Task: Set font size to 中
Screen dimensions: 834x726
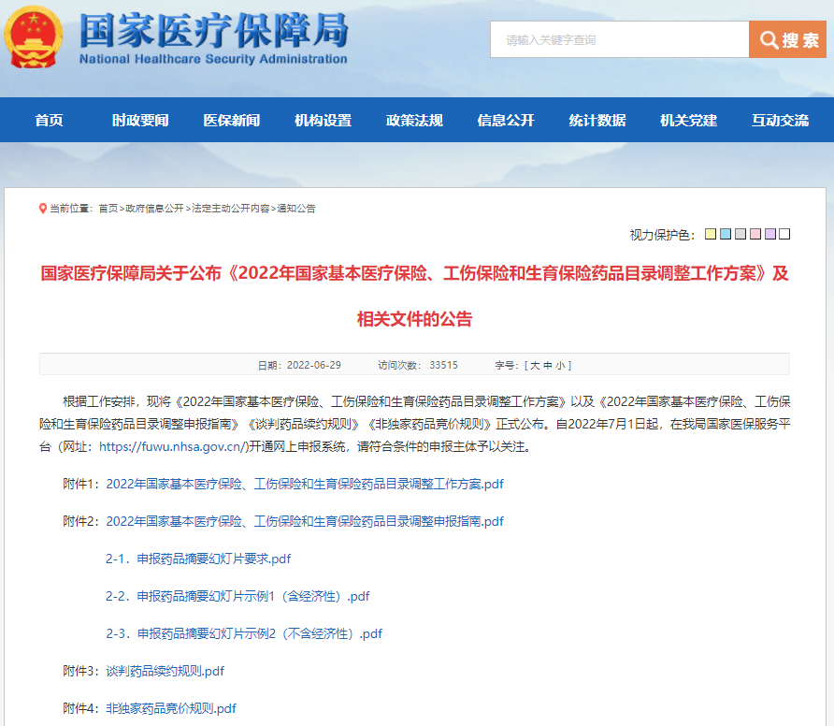Action: (x=547, y=366)
